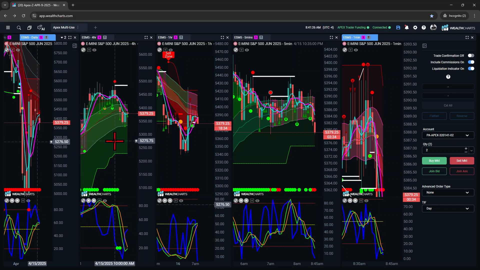Click the WealthCharts logo in top bar

coord(458,28)
